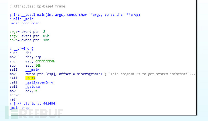Select the envp variable definition

[29, 40]
